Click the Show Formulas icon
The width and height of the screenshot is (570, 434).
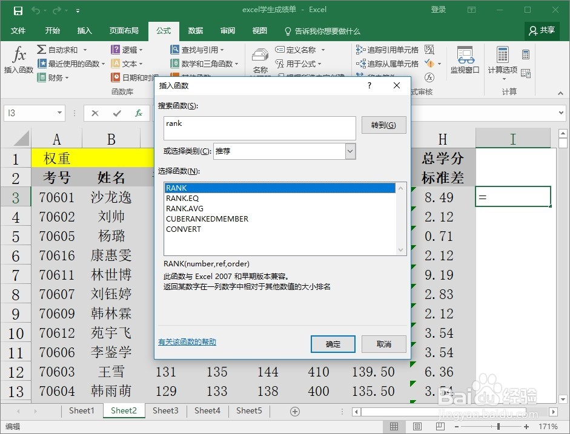tap(429, 50)
